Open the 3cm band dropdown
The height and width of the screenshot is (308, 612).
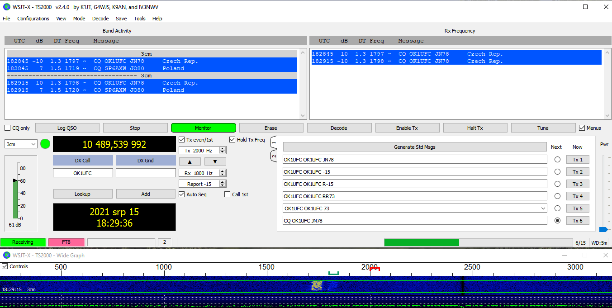click(x=21, y=144)
